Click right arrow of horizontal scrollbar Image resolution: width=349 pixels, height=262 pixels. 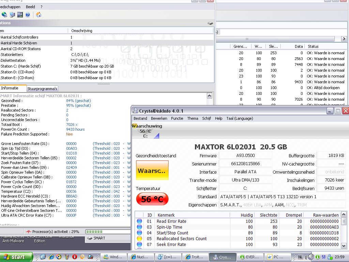(344, 39)
